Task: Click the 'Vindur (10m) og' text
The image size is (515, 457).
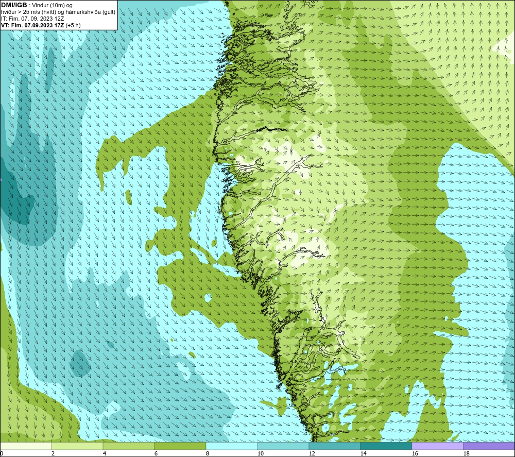Action: tap(53, 6)
